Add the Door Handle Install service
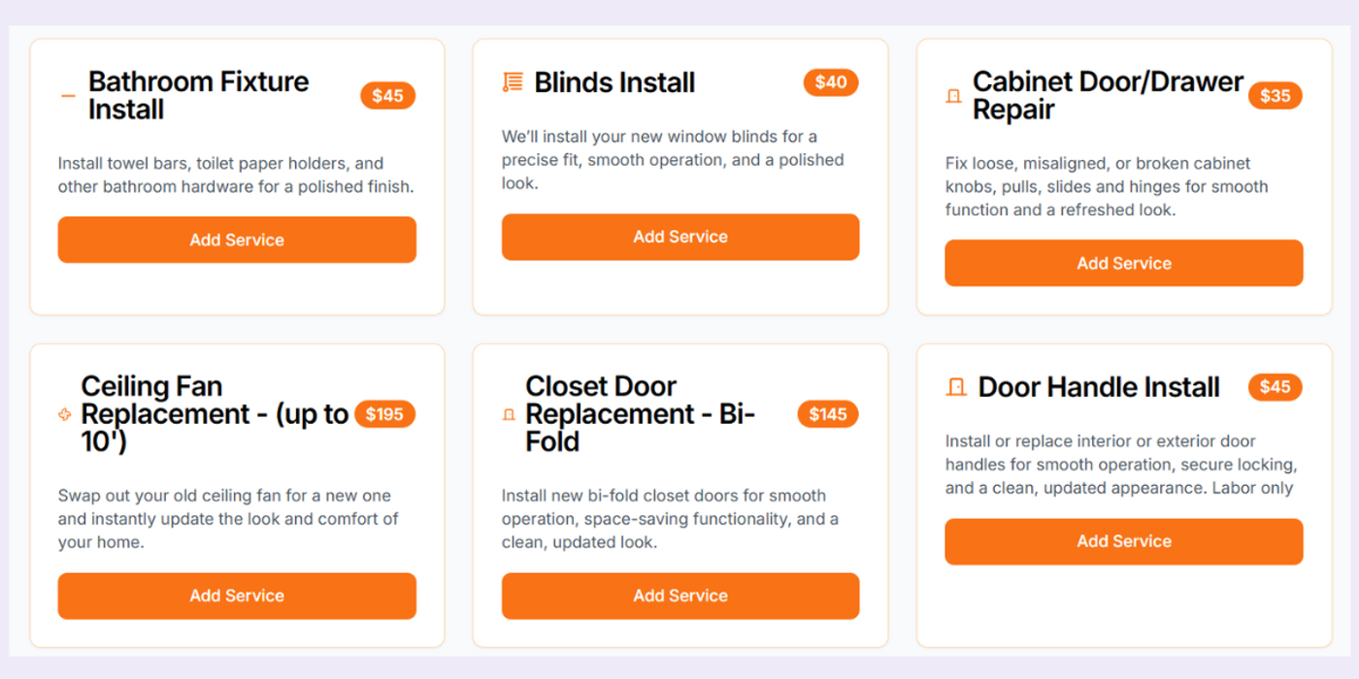 (x=1123, y=541)
